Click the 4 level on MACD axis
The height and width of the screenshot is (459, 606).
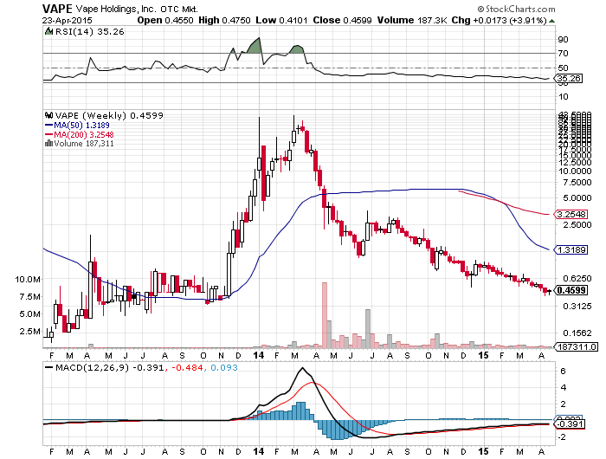tap(563, 387)
